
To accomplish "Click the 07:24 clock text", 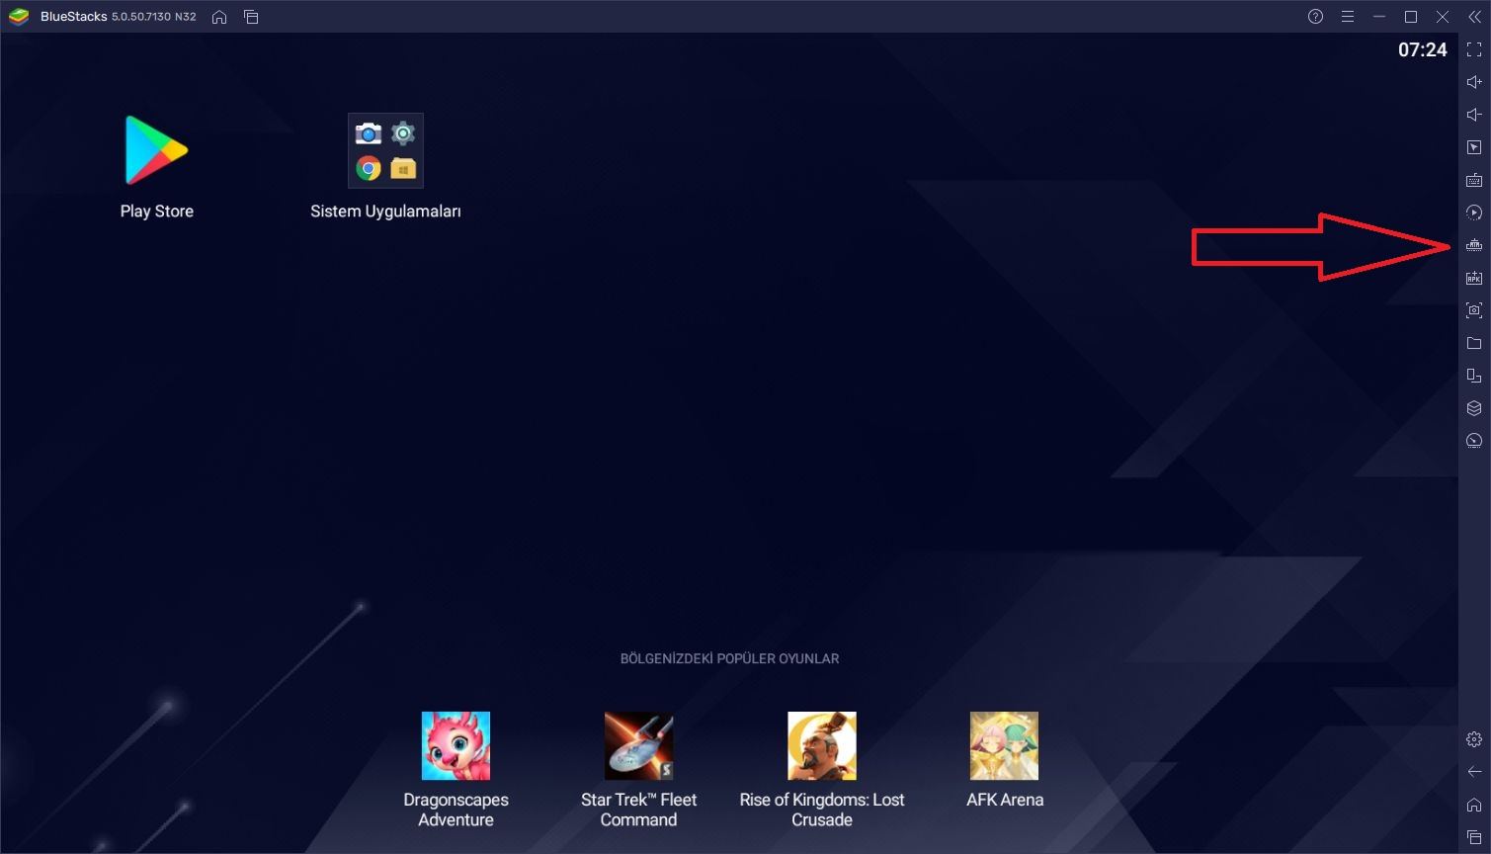I will [x=1422, y=49].
